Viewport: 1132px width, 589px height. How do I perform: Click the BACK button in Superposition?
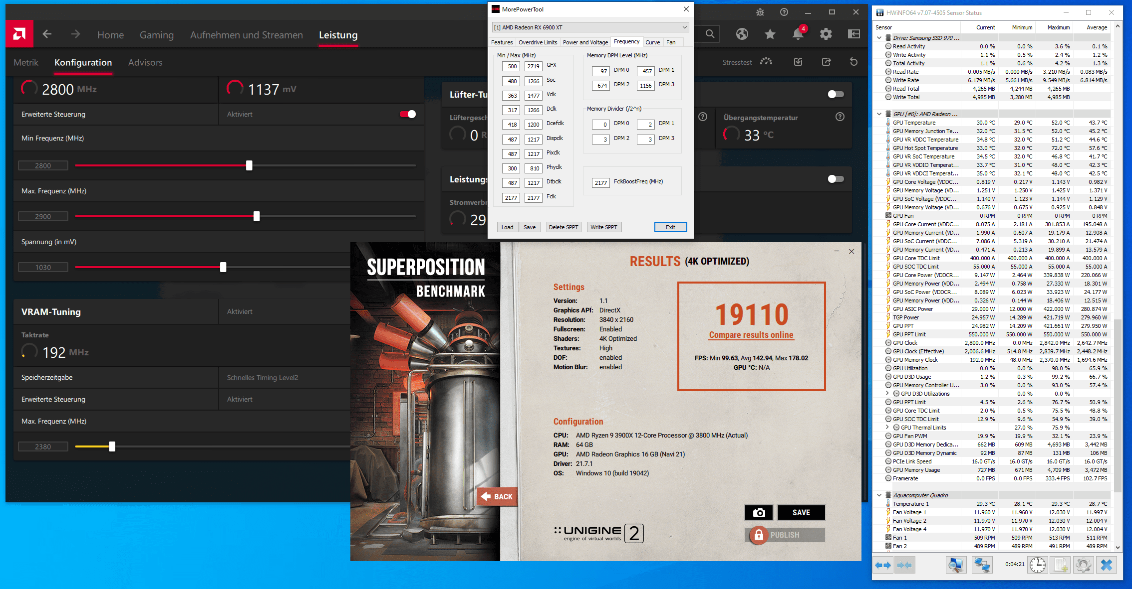(x=497, y=496)
